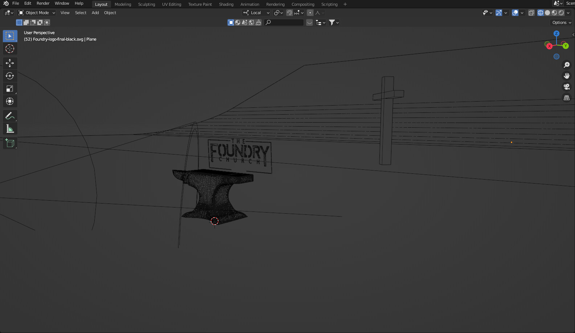Open the Add menu in viewport header
Viewport: 575px width, 333px height.
point(95,13)
